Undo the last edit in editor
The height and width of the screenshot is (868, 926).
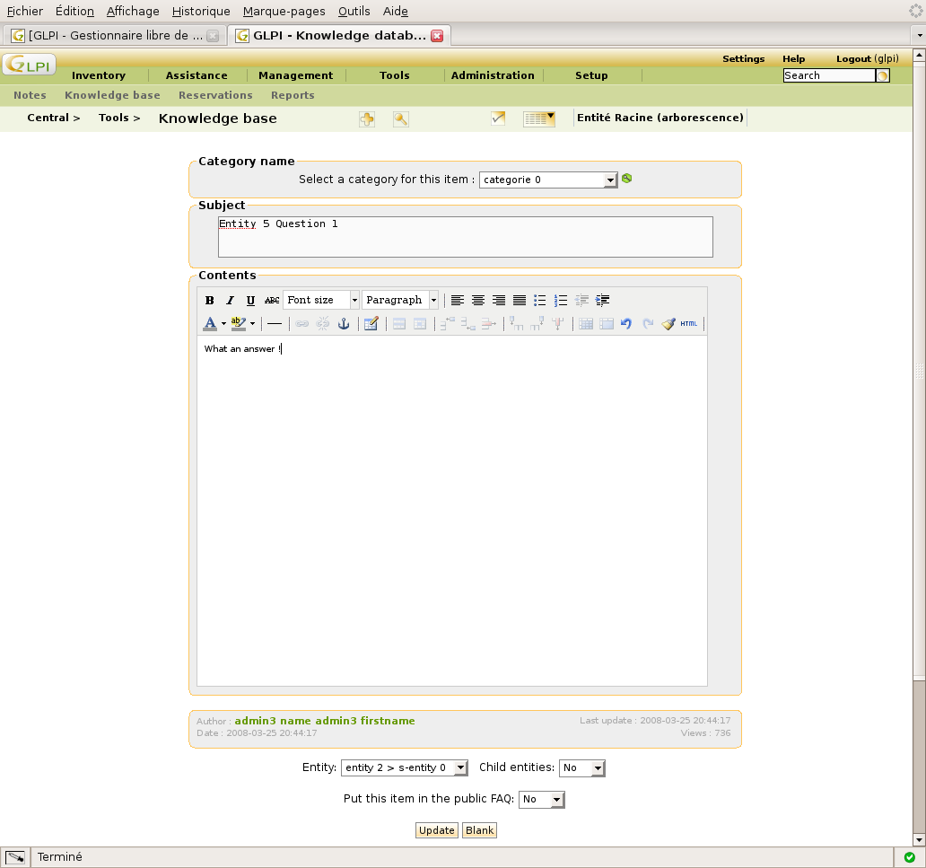point(626,324)
